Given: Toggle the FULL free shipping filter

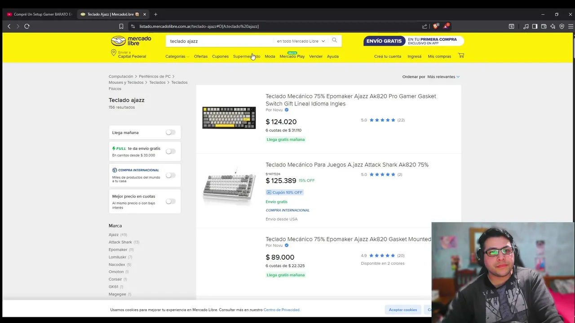Looking at the screenshot, I should click(x=170, y=151).
